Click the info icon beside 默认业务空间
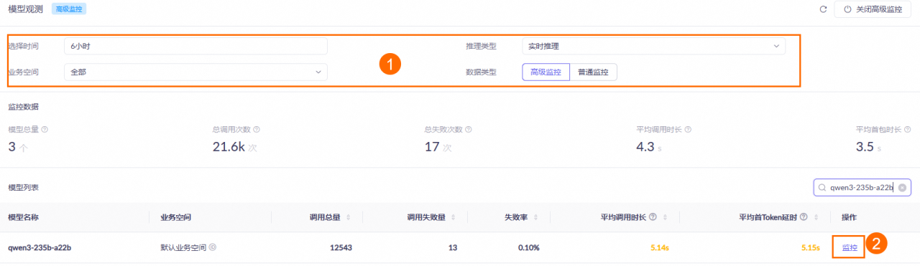The image size is (920, 266). [212, 248]
